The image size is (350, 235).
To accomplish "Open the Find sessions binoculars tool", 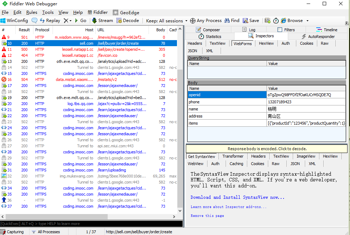I will (232, 21).
